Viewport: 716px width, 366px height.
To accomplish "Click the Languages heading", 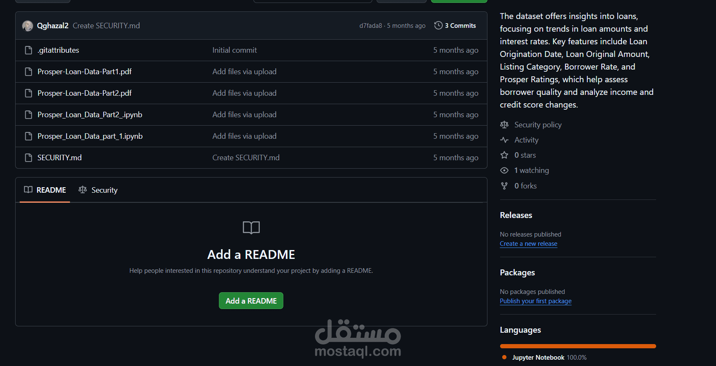I will coord(520,330).
